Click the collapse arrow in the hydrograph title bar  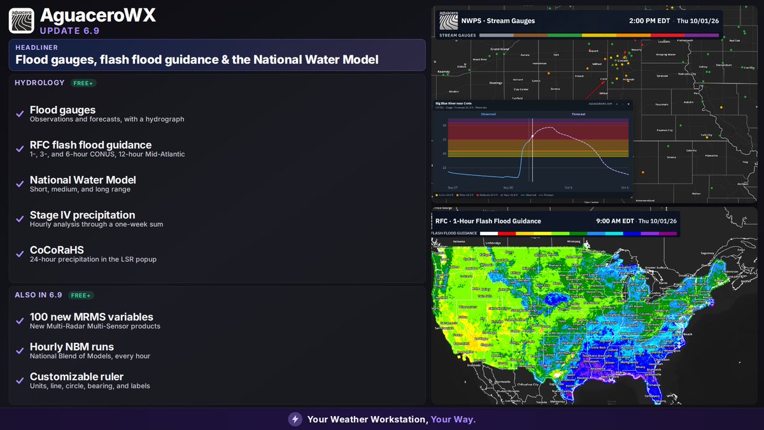(617, 104)
